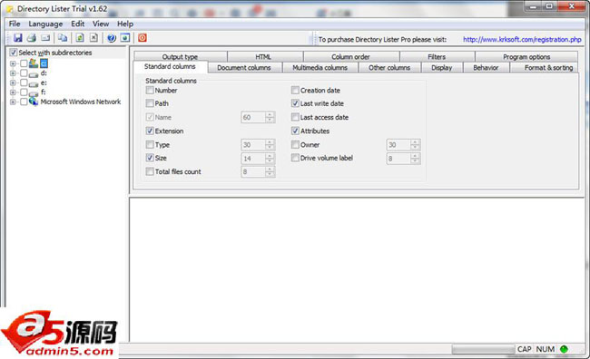Click the Copy to clipboard toolbar icon
This screenshot has height=359, width=590.
(x=63, y=38)
